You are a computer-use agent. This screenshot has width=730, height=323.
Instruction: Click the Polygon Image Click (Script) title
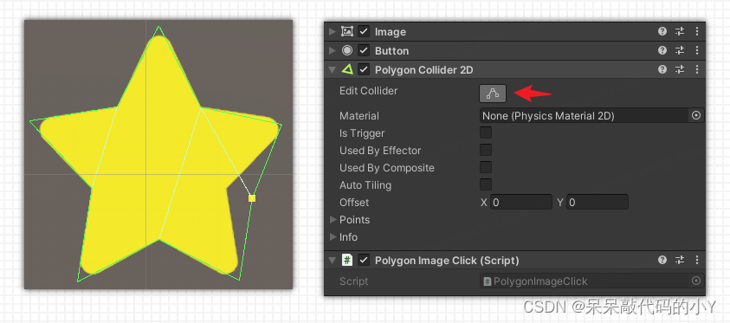(x=447, y=261)
